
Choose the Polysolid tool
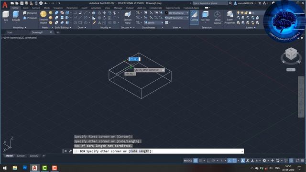tap(30, 13)
